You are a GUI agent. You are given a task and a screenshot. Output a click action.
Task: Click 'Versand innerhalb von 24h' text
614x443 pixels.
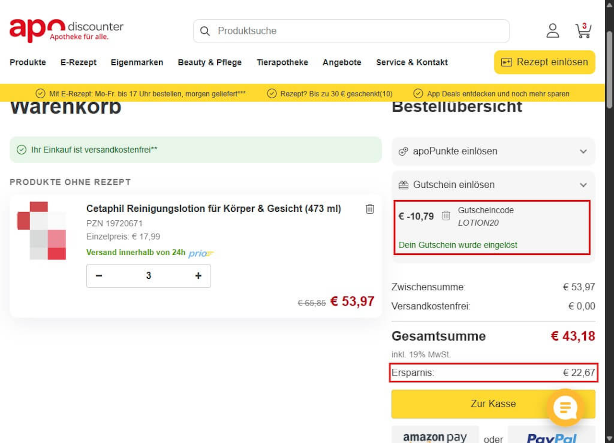[136, 252]
